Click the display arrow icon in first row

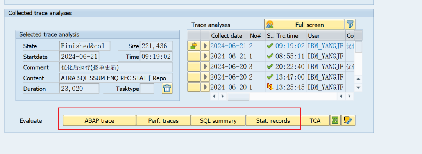pos(194,46)
